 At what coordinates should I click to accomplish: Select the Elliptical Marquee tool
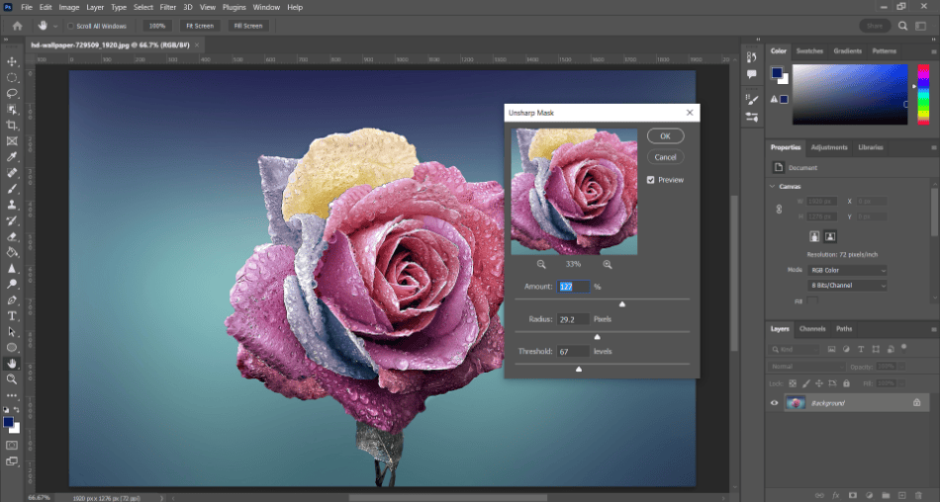pyautogui.click(x=12, y=78)
